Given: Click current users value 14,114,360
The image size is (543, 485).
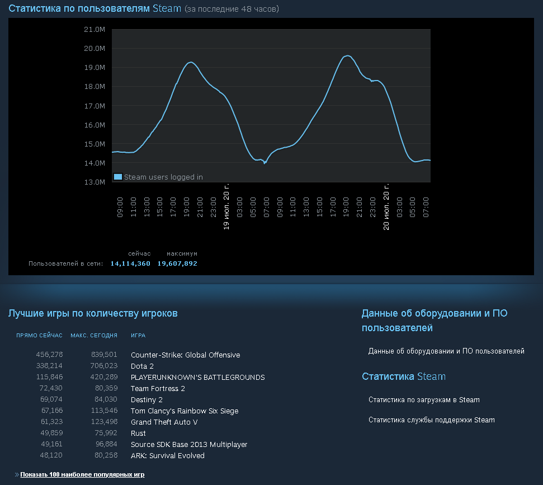Looking at the screenshot, I should (130, 263).
